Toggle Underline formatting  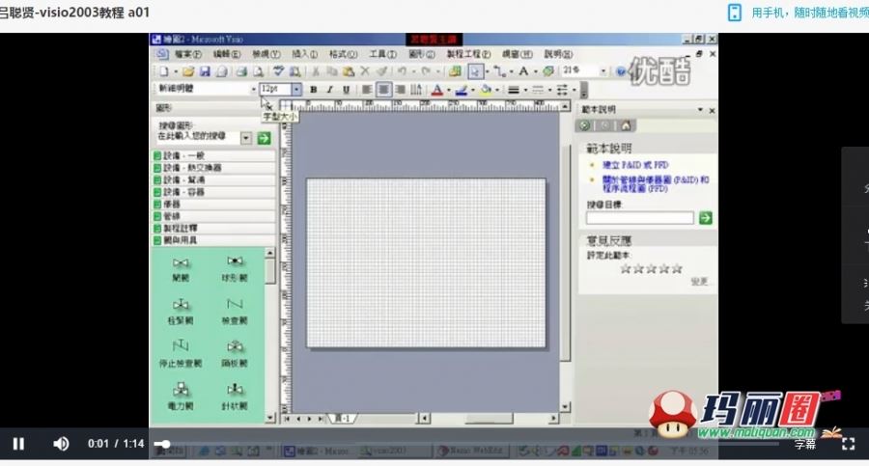pos(346,90)
